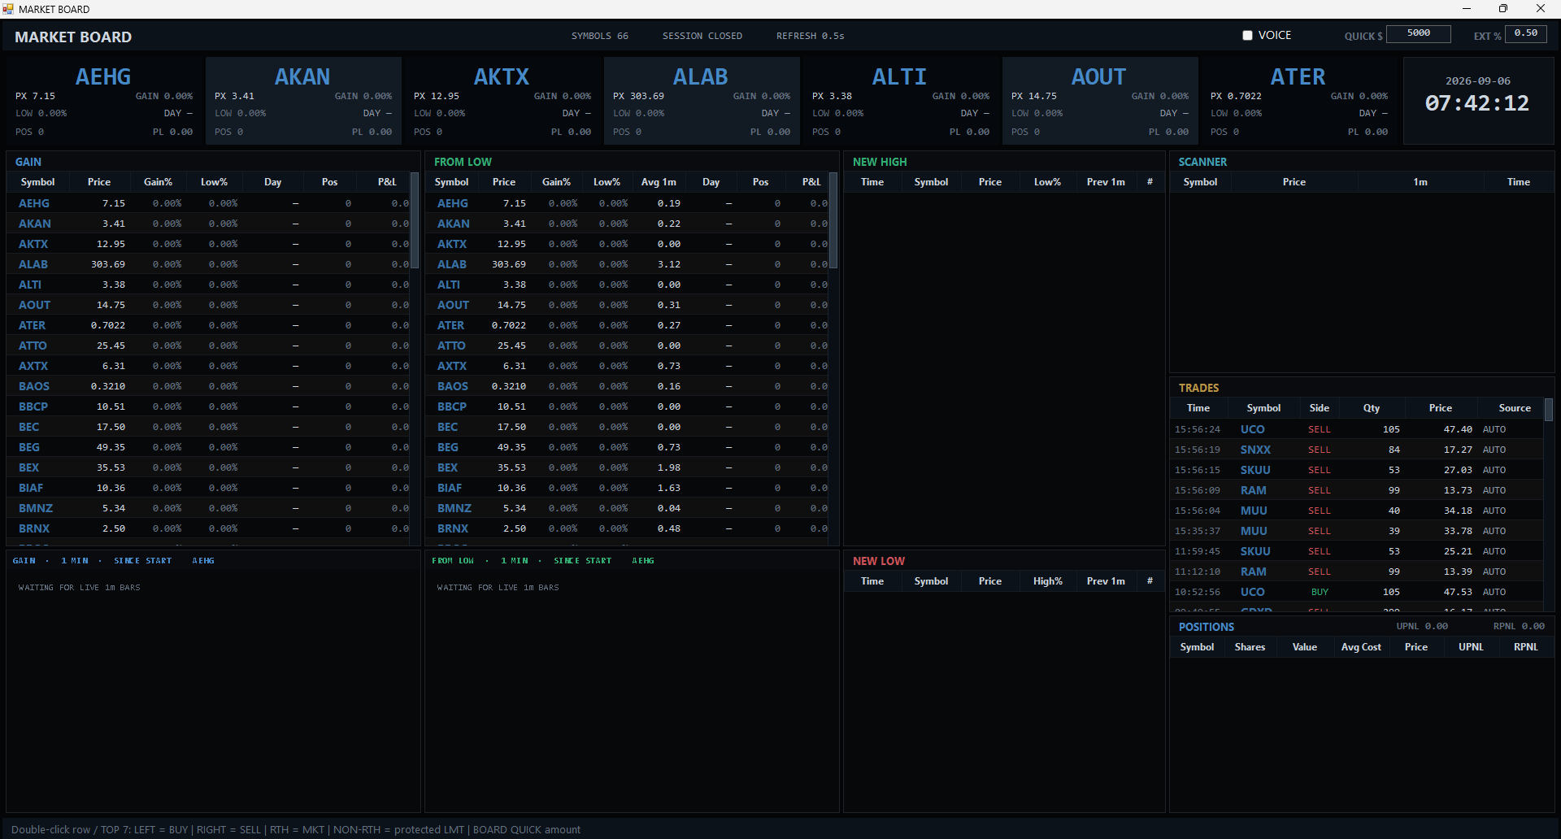The width and height of the screenshot is (1561, 839).
Task: Select the AXTX row in FROM LOW table
Action: (627, 366)
